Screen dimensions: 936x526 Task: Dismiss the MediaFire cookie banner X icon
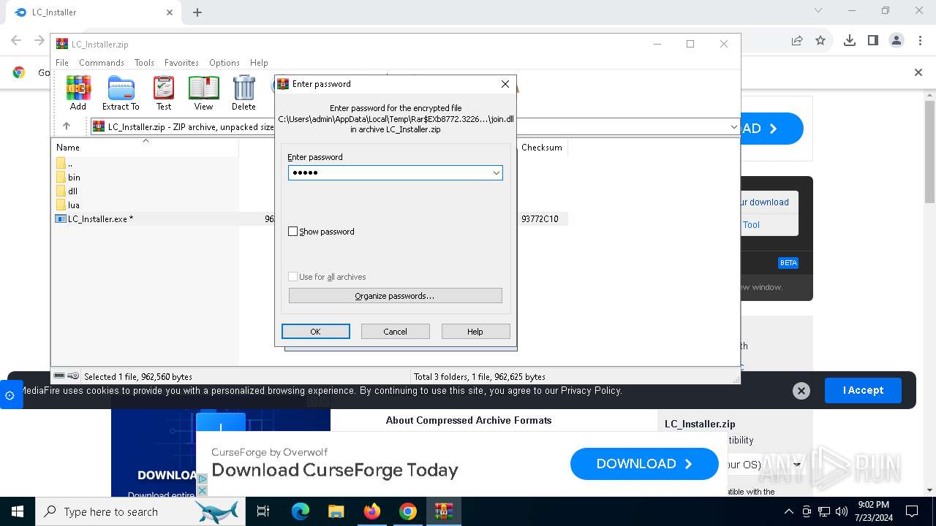click(x=801, y=391)
